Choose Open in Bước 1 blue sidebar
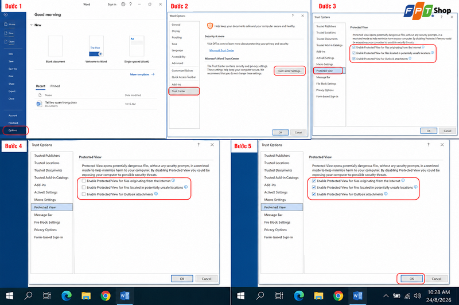Screen dimensions: 459x305 click(10, 41)
